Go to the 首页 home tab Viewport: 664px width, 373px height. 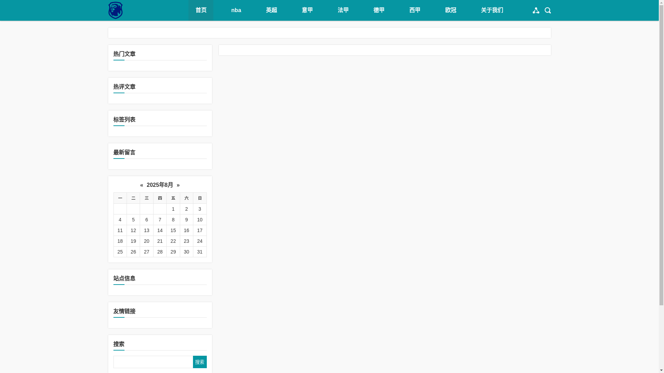[201, 10]
